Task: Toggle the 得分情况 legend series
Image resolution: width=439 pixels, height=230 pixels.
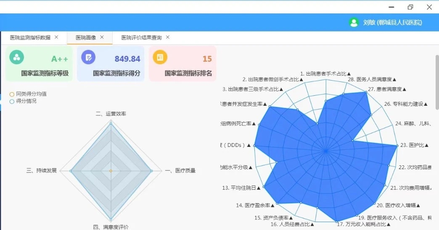Action: 25,101
